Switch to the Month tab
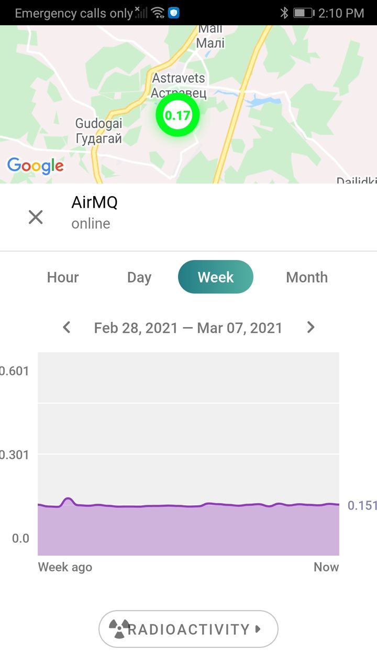This screenshot has width=377, height=671. 307,277
